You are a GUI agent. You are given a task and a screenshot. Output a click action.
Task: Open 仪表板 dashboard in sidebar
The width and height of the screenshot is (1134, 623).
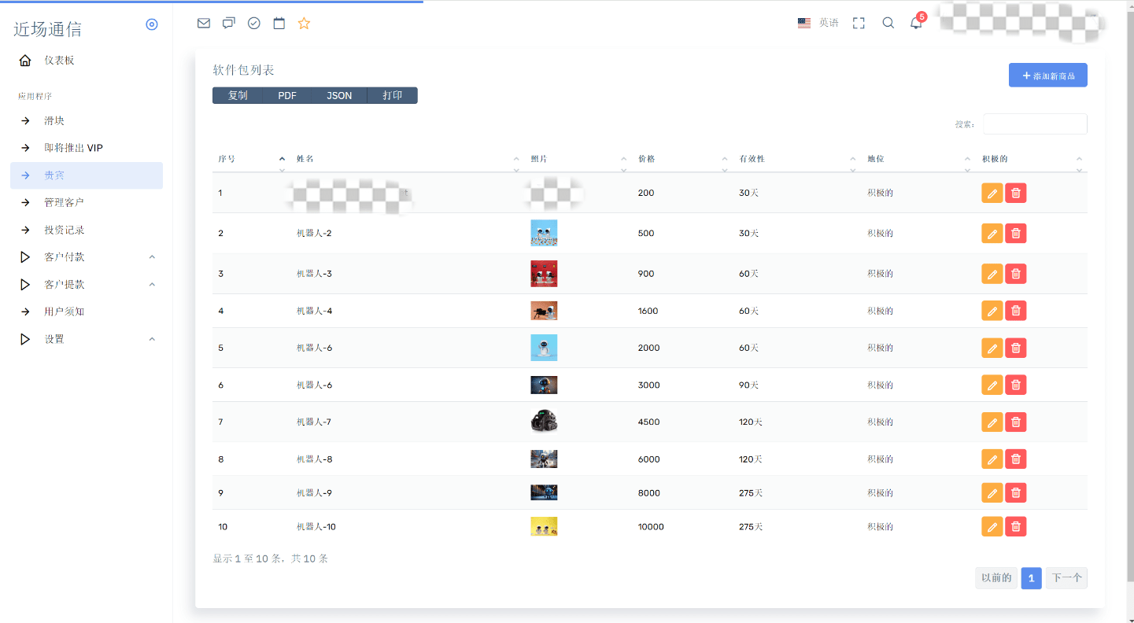click(87, 61)
